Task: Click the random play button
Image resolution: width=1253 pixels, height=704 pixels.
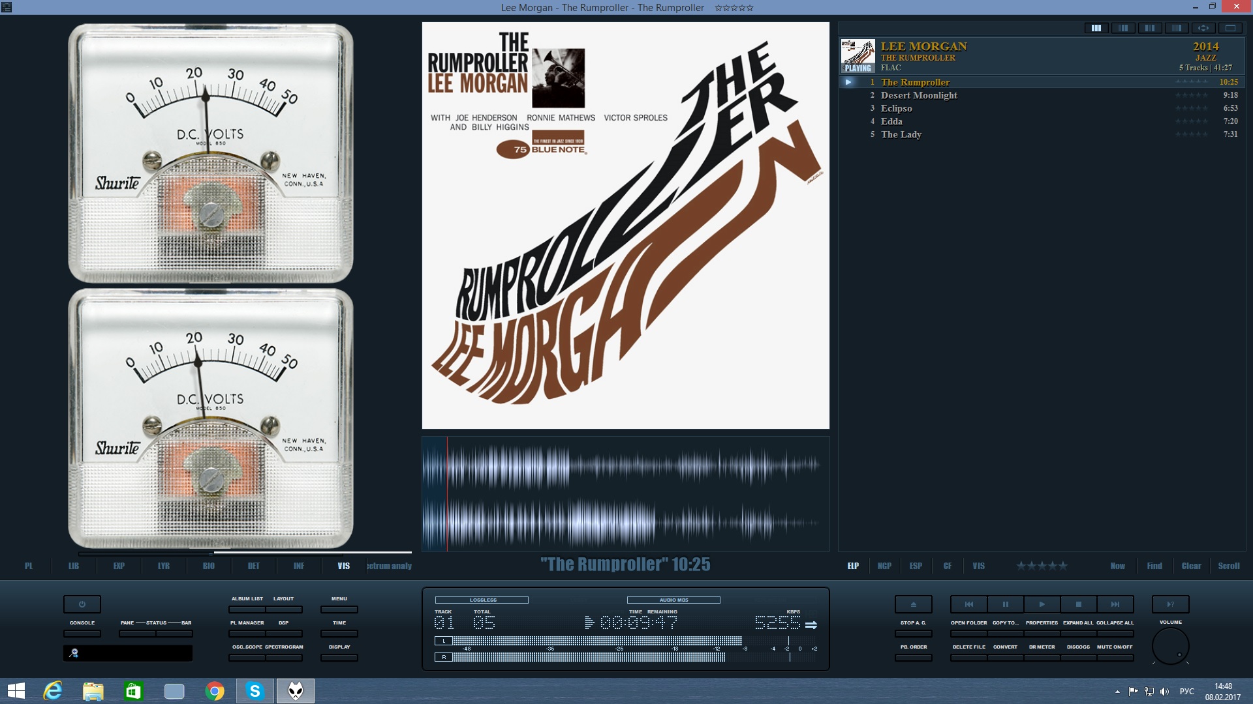Action: click(1170, 604)
